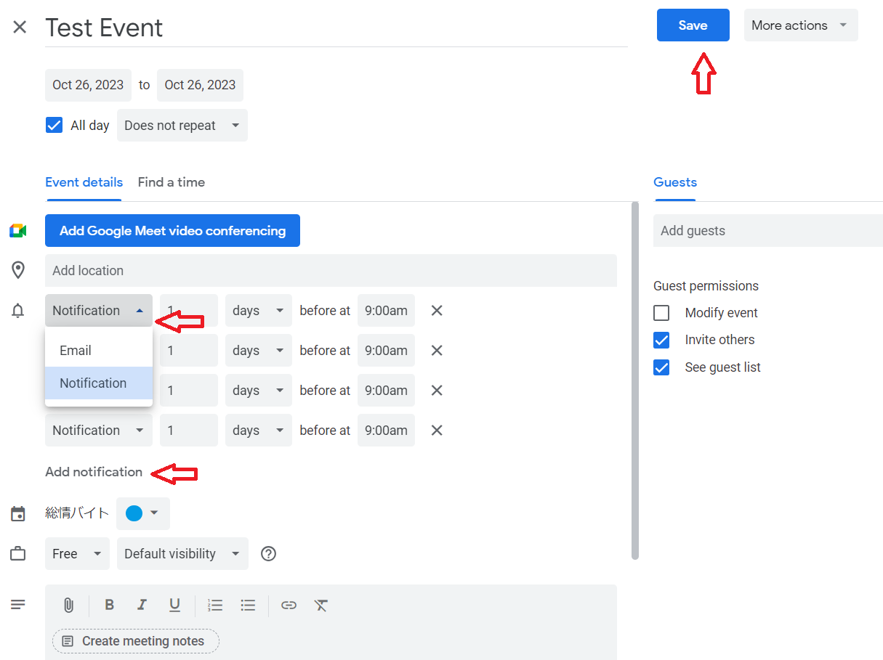
Task: Select the Guests tab
Action: (675, 182)
